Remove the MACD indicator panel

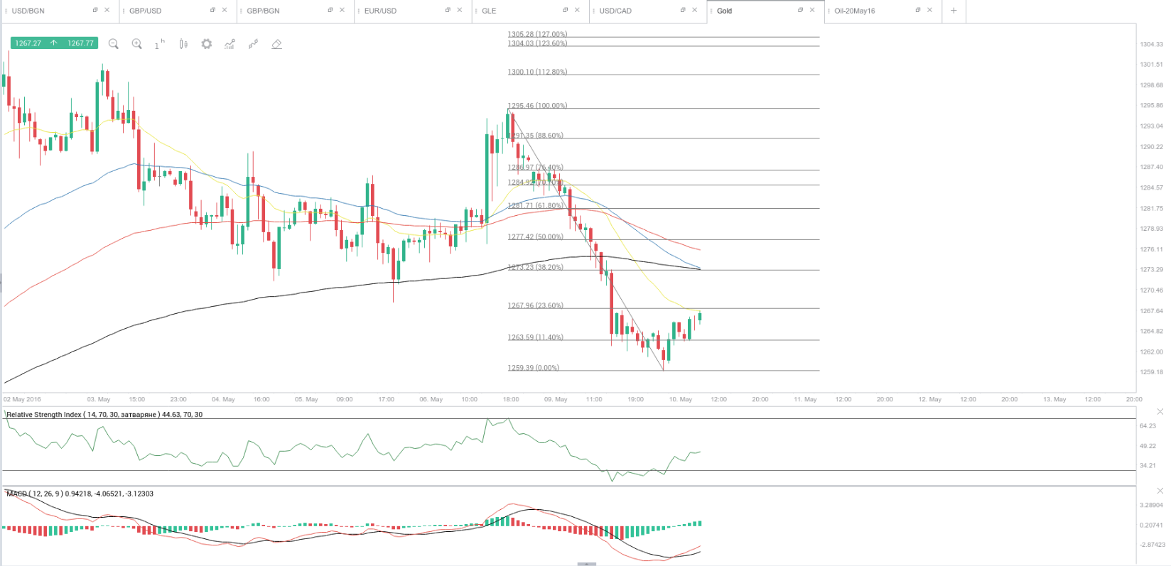click(x=1160, y=491)
